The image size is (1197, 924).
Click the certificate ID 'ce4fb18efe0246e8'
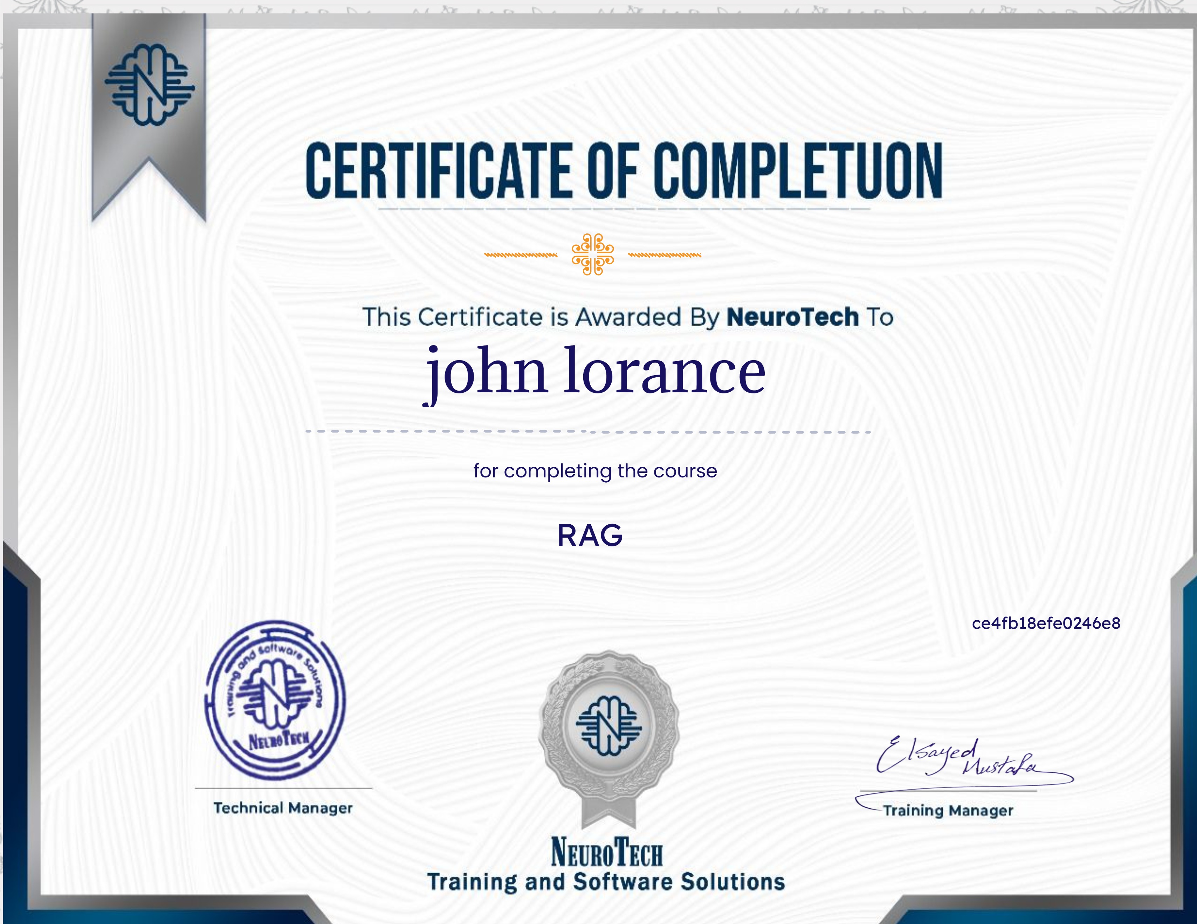click(x=1046, y=623)
